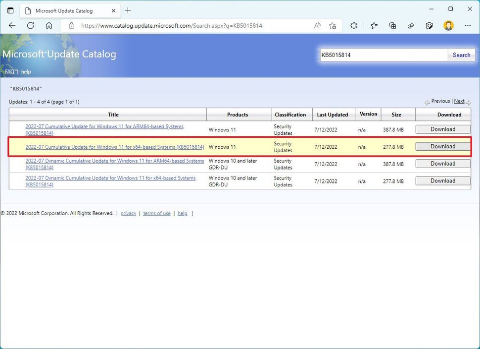The width and height of the screenshot is (480, 349).
Task: Download the x64-based Cumulative Update
Action: coord(442,147)
